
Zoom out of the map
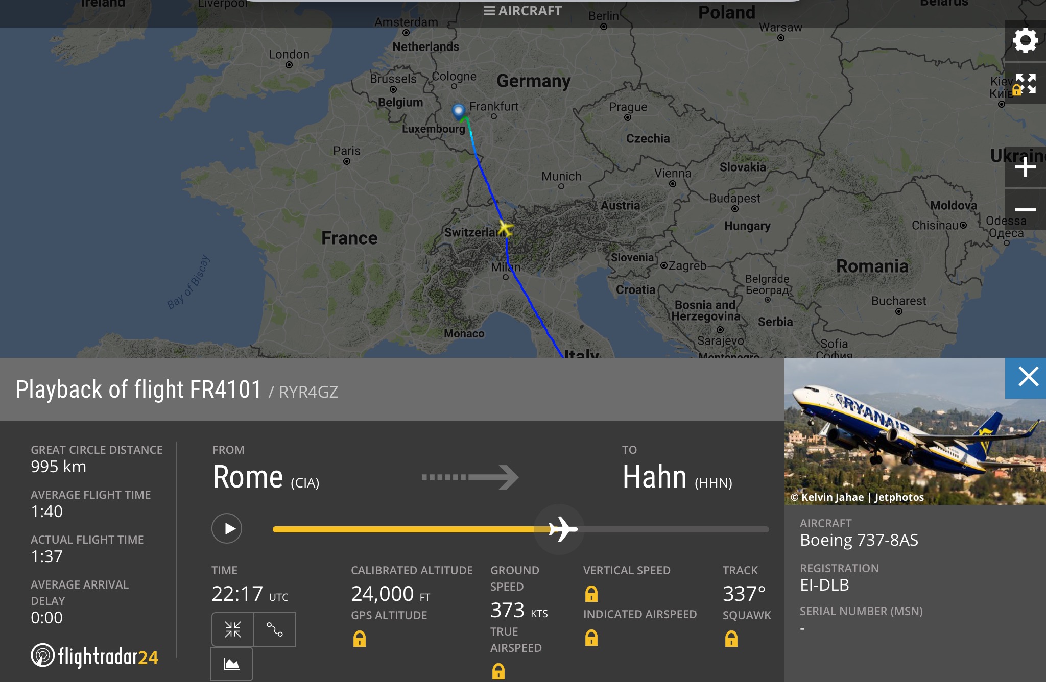[x=1025, y=210]
